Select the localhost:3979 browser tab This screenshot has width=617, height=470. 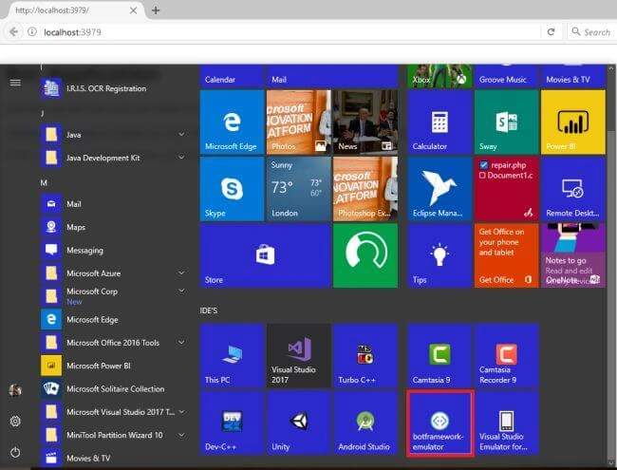coord(73,10)
